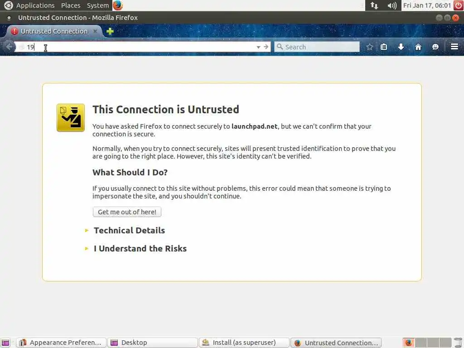Bookmark this page with the star icon

369,47
